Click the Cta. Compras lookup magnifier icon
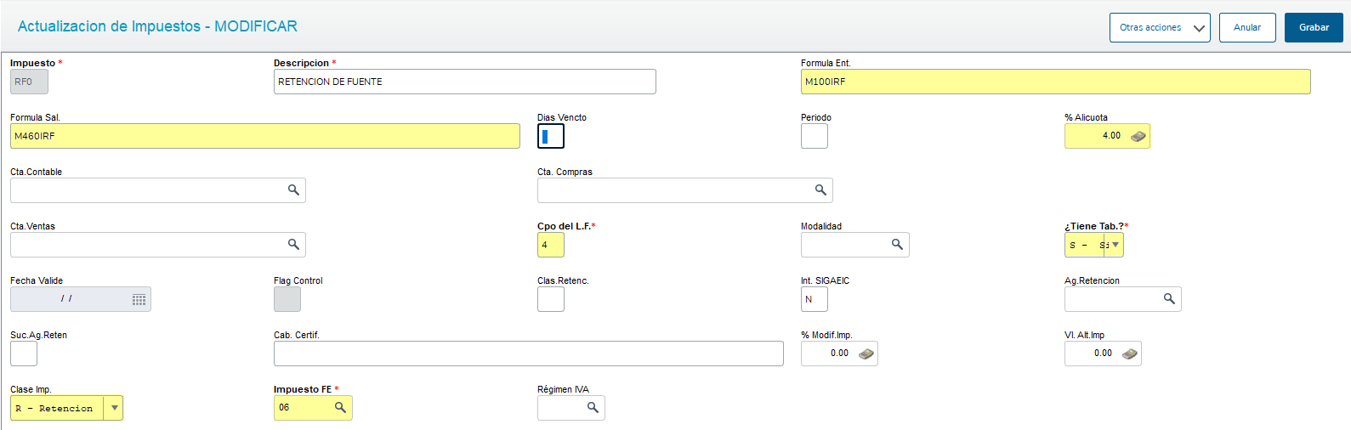This screenshot has height=430, width=1351. 820,190
